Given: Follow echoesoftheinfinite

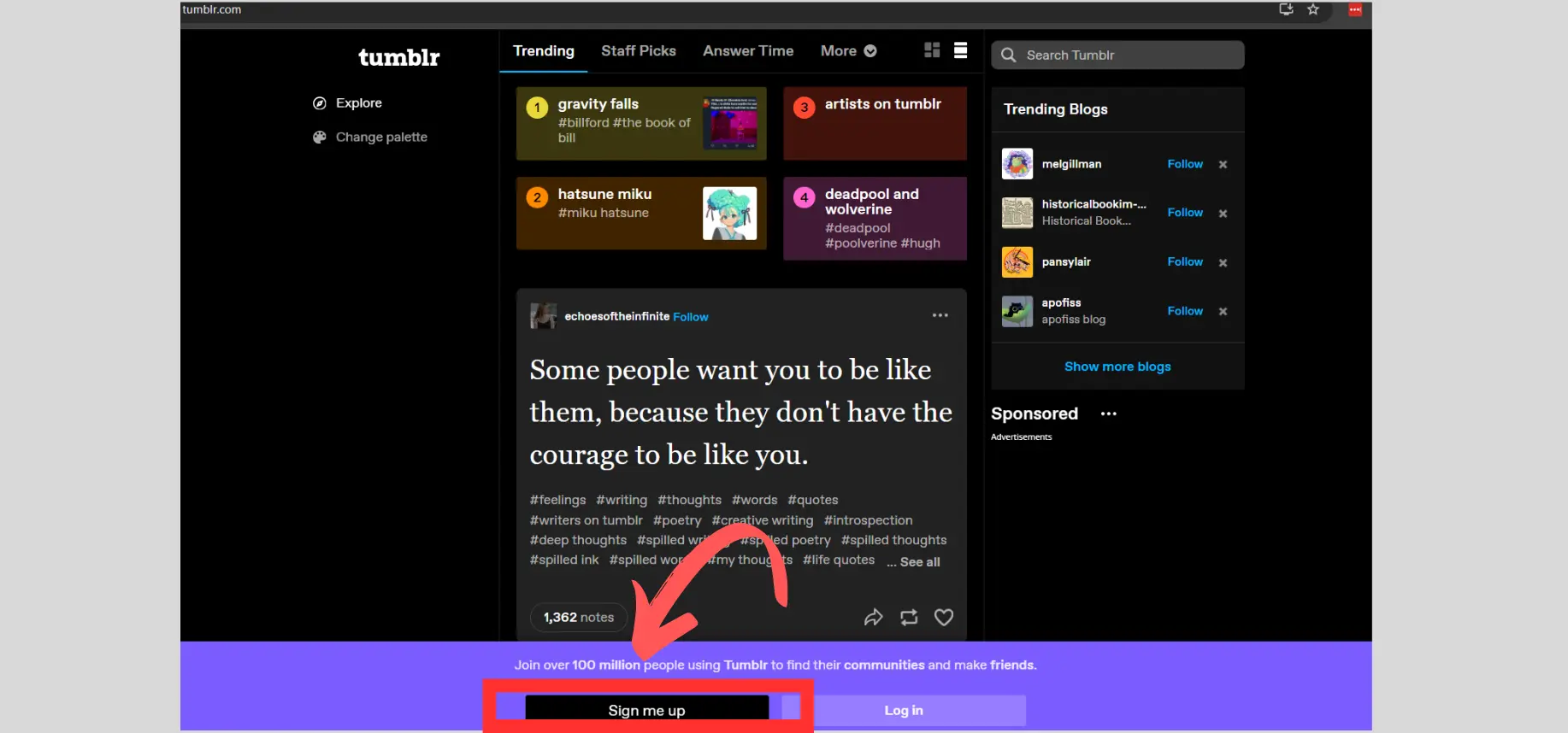Looking at the screenshot, I should point(691,317).
